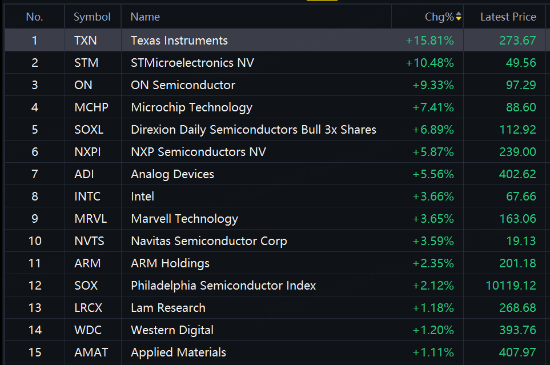Open Direxion Daily Semiconductors Bull 3x Shares
Image resolution: width=550 pixels, height=365 pixels.
pyautogui.click(x=254, y=130)
